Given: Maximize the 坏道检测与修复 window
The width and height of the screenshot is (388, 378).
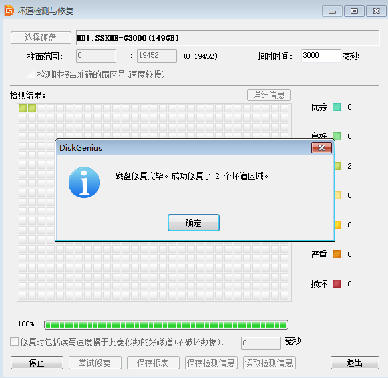Looking at the screenshot, I should 354,11.
